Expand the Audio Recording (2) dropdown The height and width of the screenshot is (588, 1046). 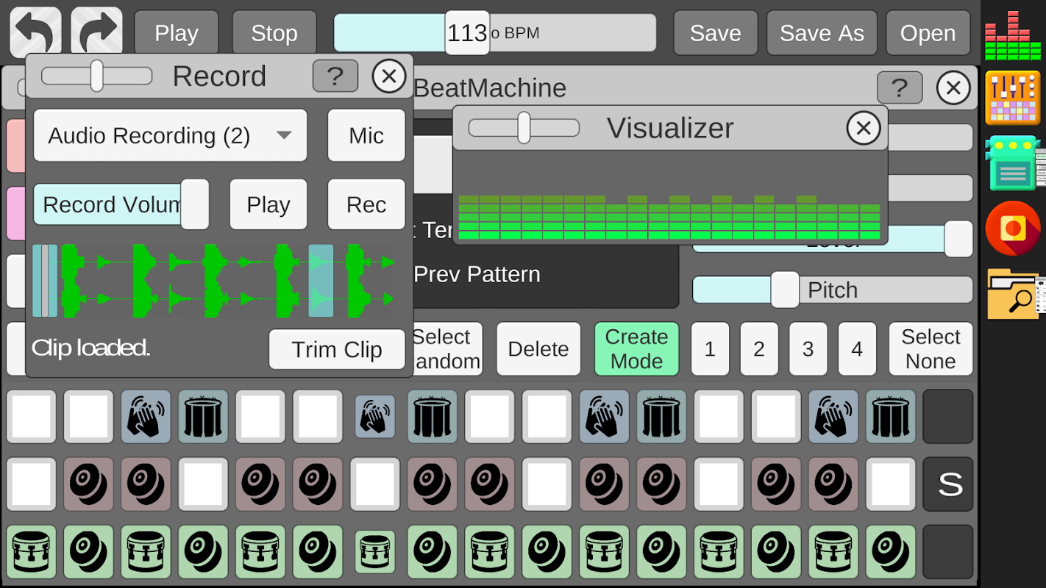170,135
